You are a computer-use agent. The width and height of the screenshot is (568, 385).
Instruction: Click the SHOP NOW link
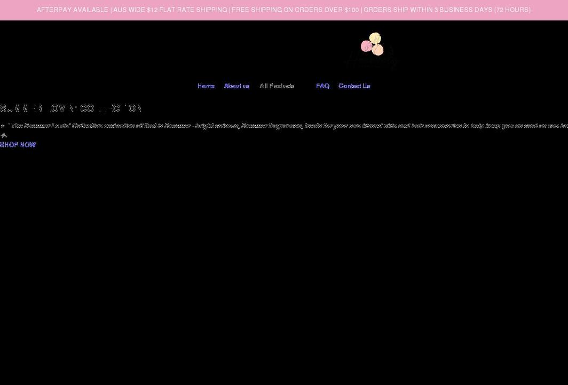[18, 144]
